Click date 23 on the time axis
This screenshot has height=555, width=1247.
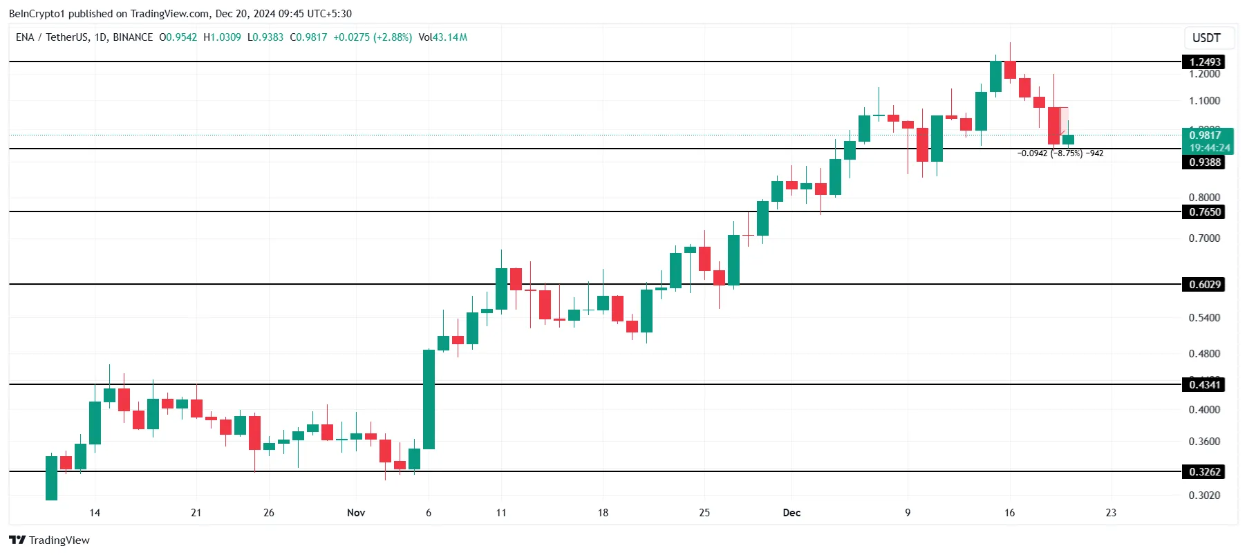click(x=1111, y=513)
